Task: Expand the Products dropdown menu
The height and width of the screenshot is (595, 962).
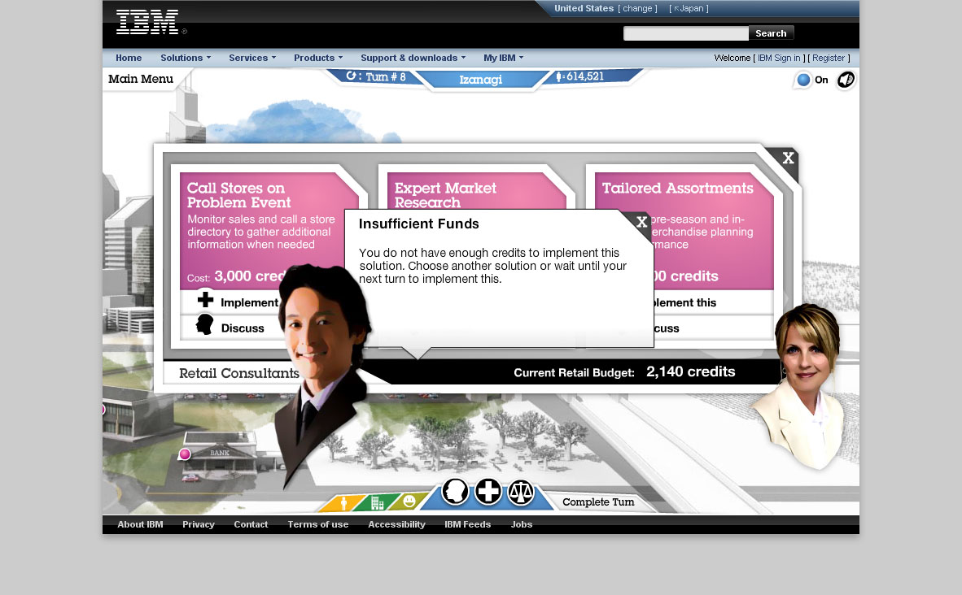Action: point(317,58)
